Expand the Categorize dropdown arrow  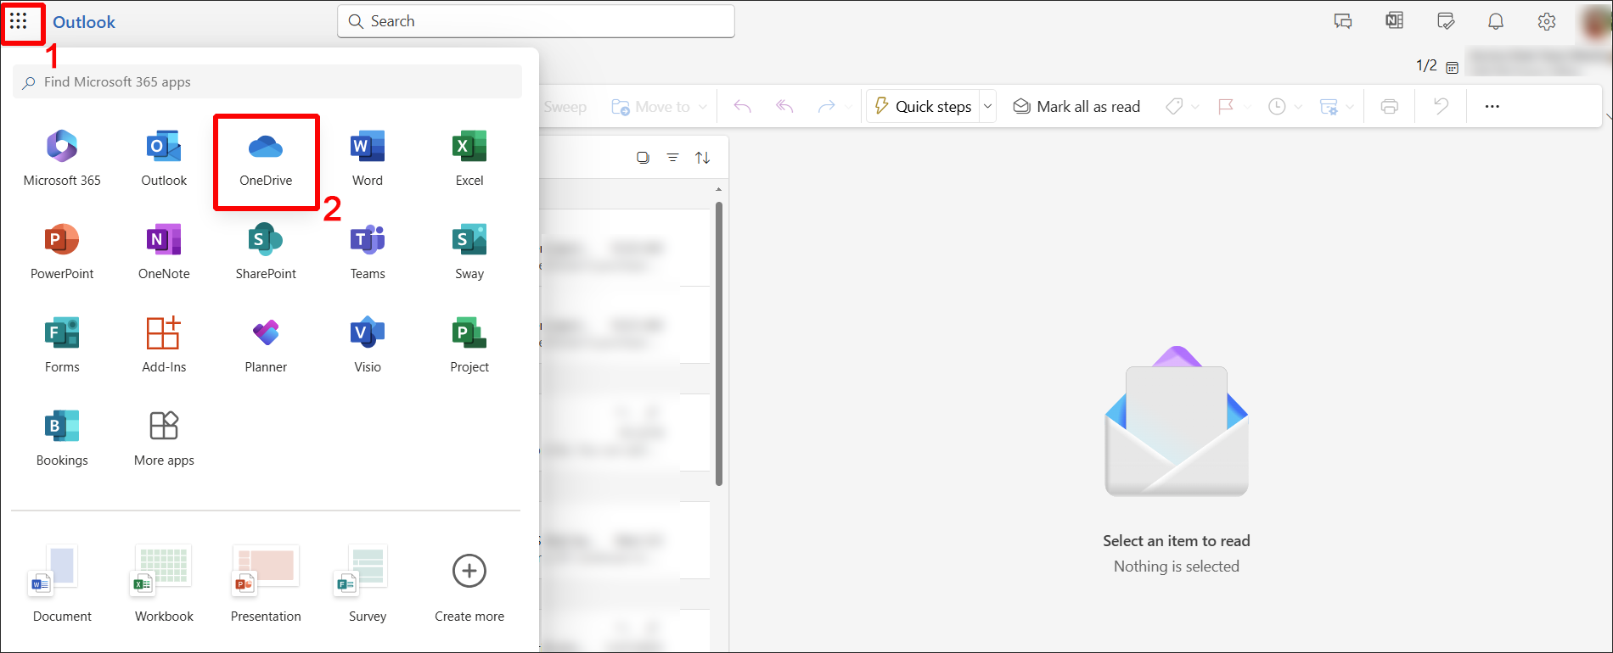(x=1195, y=107)
